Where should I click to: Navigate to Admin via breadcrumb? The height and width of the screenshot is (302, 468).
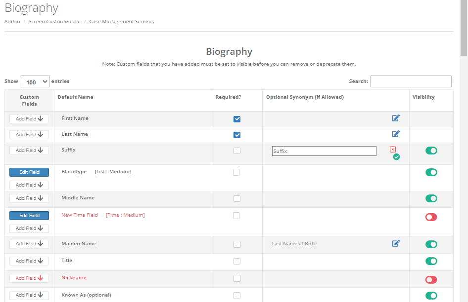pyautogui.click(x=12, y=21)
